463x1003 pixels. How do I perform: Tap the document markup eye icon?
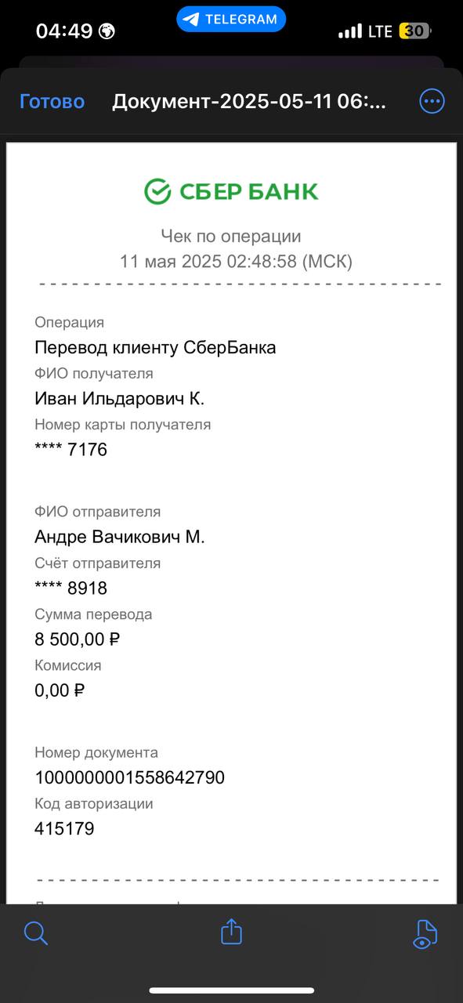tap(424, 933)
